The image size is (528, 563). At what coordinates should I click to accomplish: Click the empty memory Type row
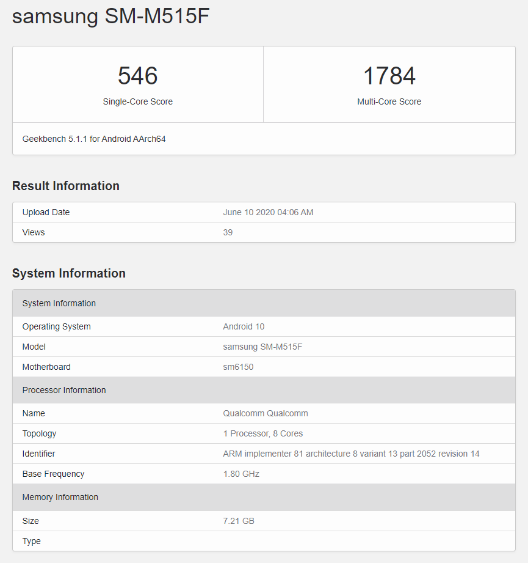(264, 541)
